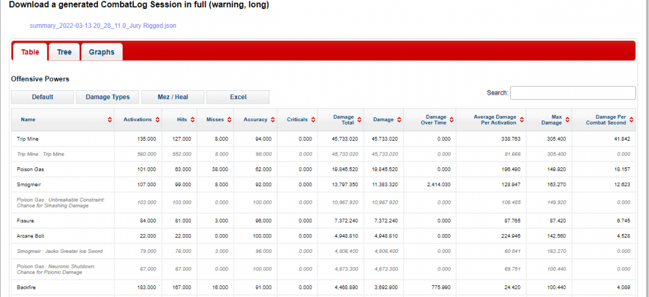Image resolution: width=649 pixels, height=297 pixels.
Task: Click sort arrows icon beside Misses
Action: point(230,120)
